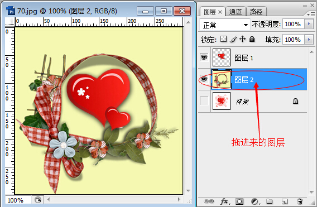Screen dimensions: 317x207
Task: Click the layers panel scroll down arrow
Action: (311, 192)
